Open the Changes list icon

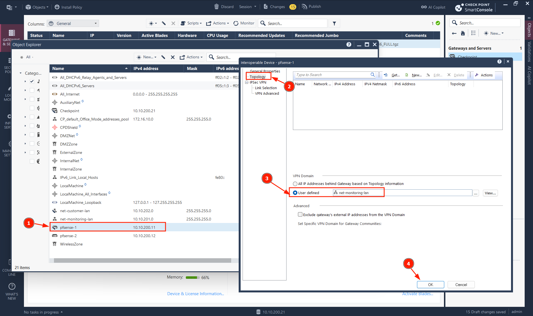[266, 7]
